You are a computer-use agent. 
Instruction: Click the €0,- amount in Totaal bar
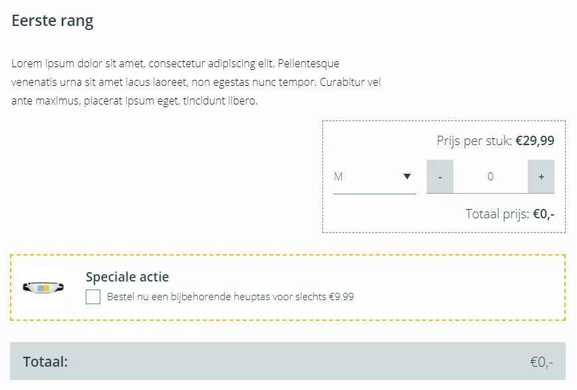click(x=541, y=362)
